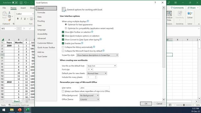Uncheck Show Quick Analysis options on selection
This screenshot has height=113, width=201.
[63, 36]
